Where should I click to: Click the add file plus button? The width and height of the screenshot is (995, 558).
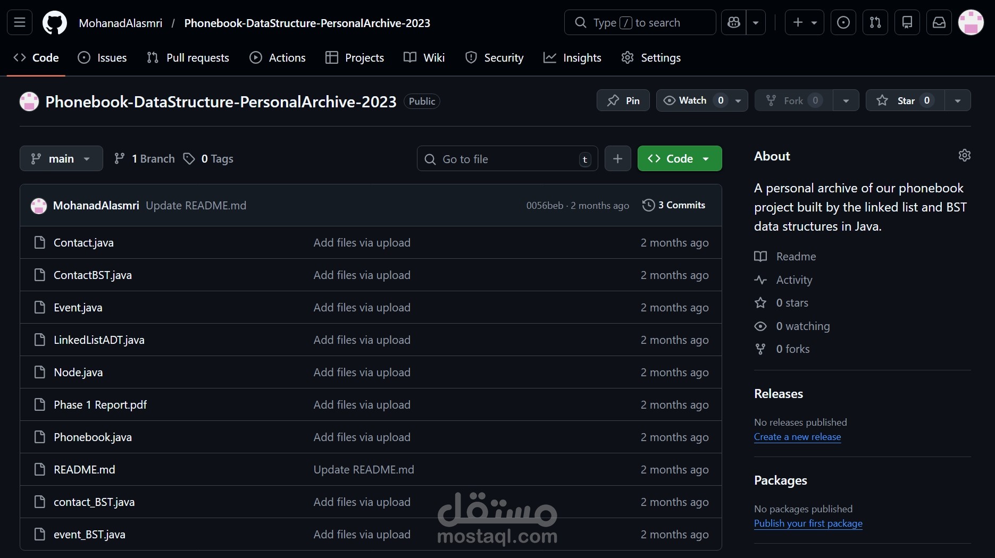[x=617, y=158]
